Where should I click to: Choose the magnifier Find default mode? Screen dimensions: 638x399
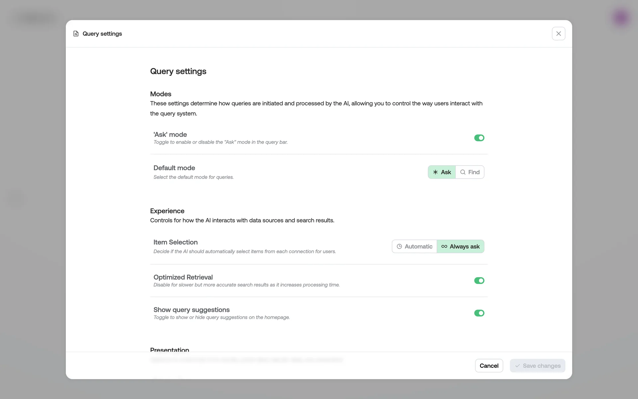(470, 172)
